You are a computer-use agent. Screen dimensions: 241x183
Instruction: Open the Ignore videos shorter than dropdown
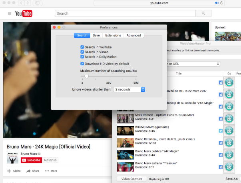point(129,89)
